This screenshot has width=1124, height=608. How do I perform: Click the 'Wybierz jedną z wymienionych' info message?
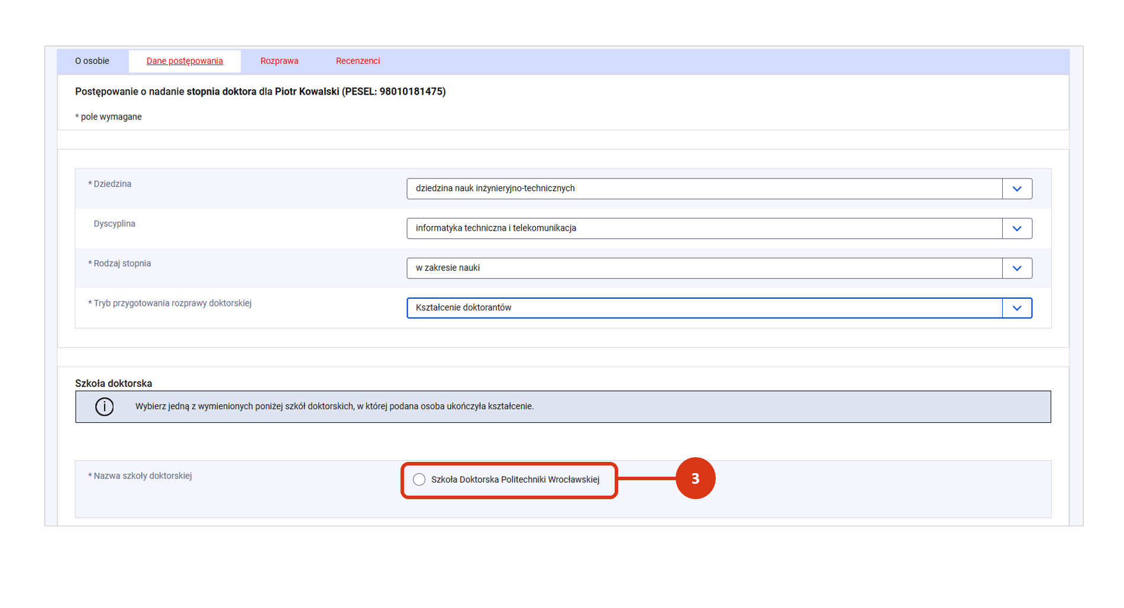334,406
